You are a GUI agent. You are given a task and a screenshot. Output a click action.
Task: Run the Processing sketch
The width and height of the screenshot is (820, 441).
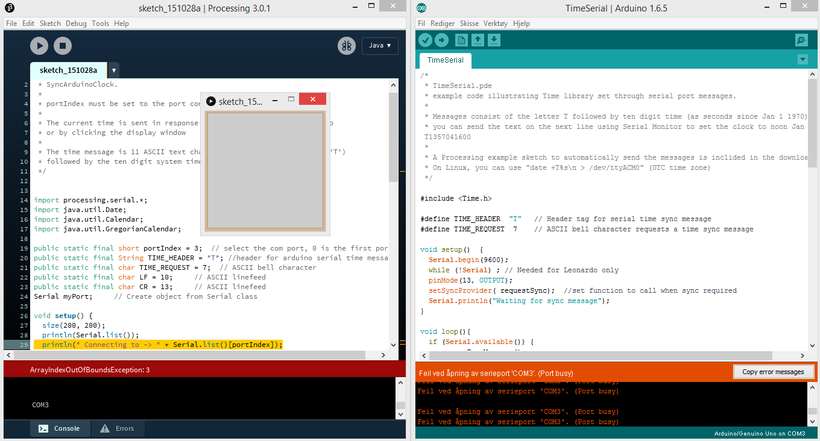click(x=39, y=46)
